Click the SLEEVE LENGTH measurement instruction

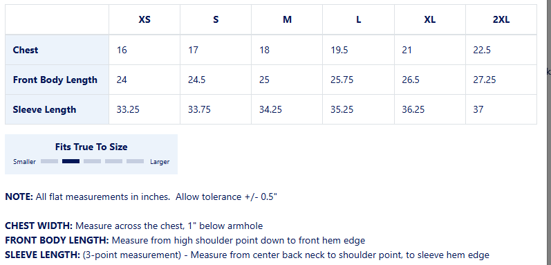247,255
